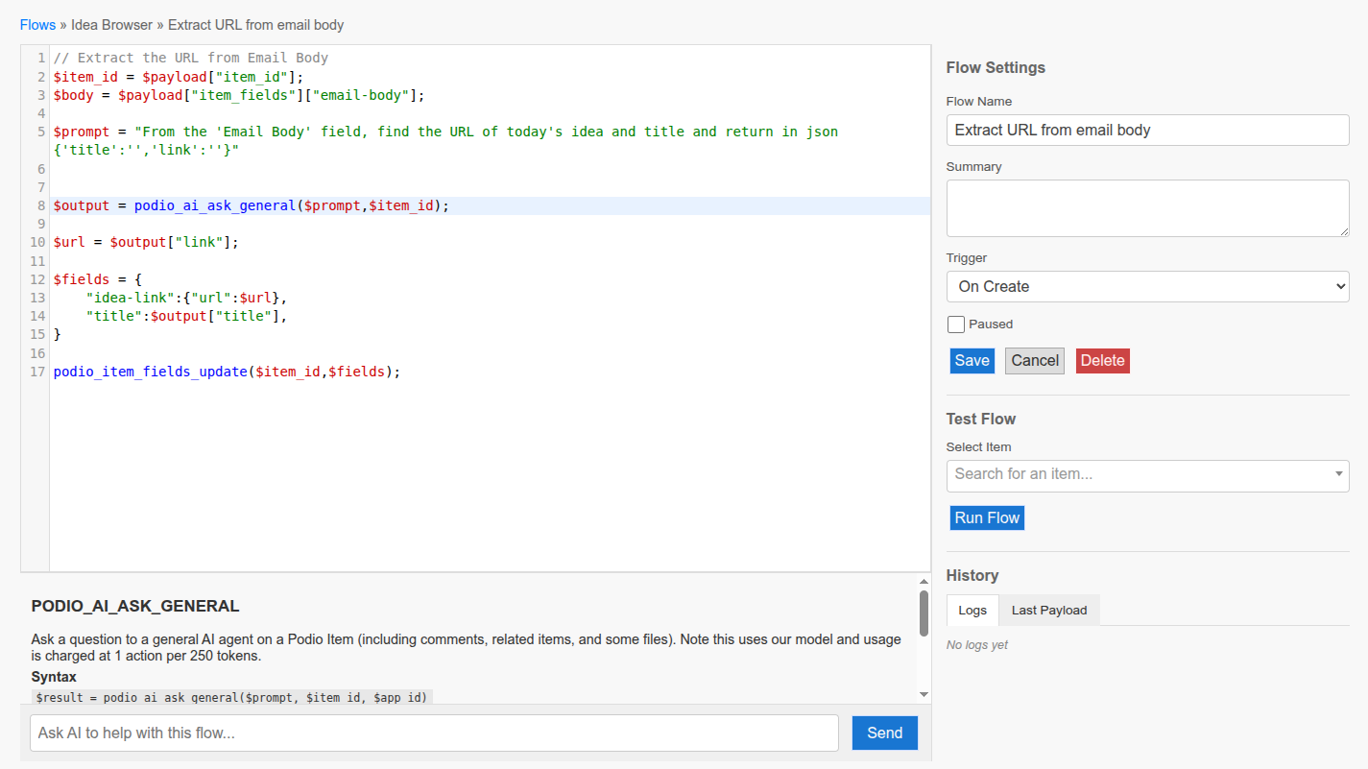1368x769 pixels.
Task: Click the Summary textarea resize handle
Action: coord(1344,231)
